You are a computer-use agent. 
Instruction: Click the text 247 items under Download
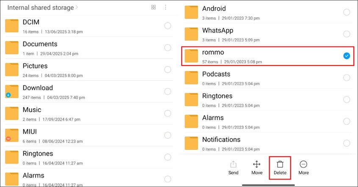(32, 98)
